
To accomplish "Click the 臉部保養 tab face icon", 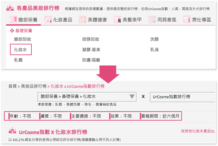I will pyautogui.click(x=13, y=19).
